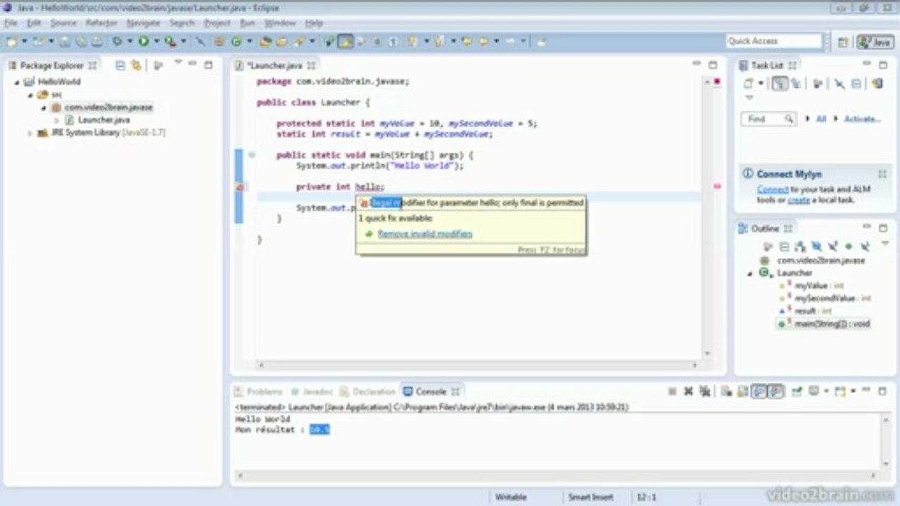Click the Print toolbar icon
Screen dimensions: 900x506
96,42
